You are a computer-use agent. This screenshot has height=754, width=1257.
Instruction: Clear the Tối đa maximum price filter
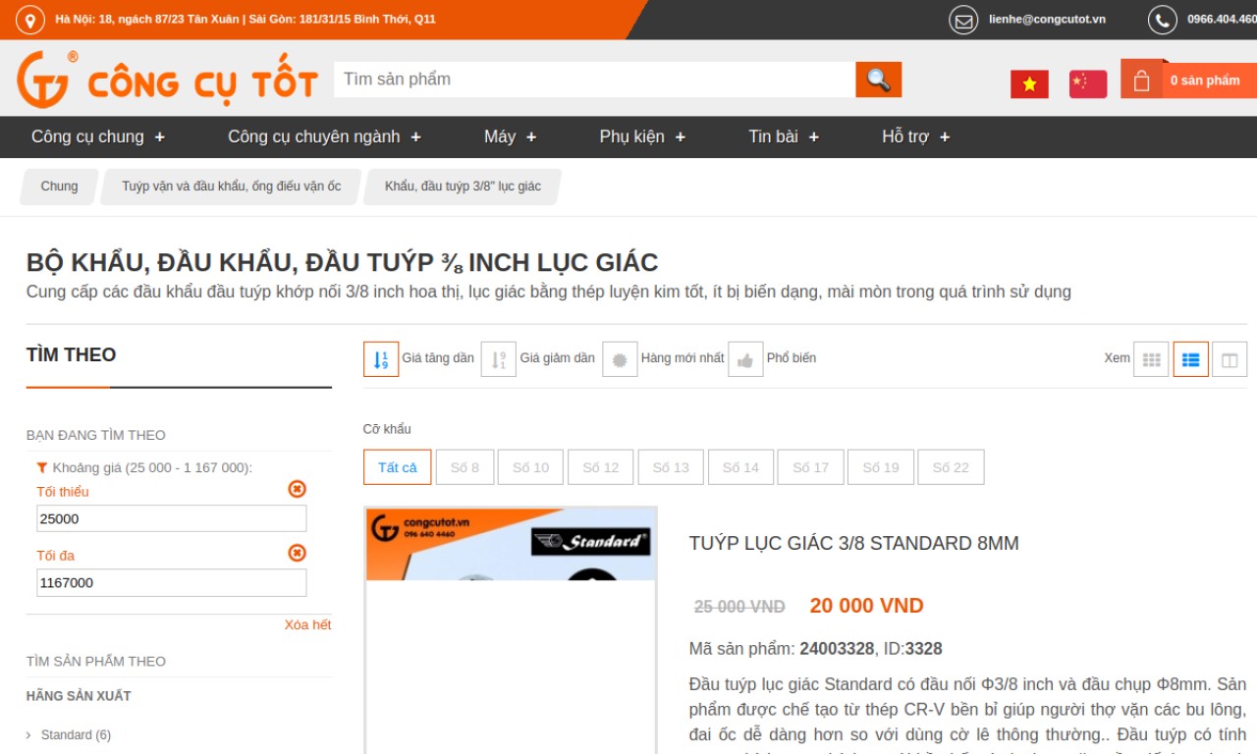point(297,553)
